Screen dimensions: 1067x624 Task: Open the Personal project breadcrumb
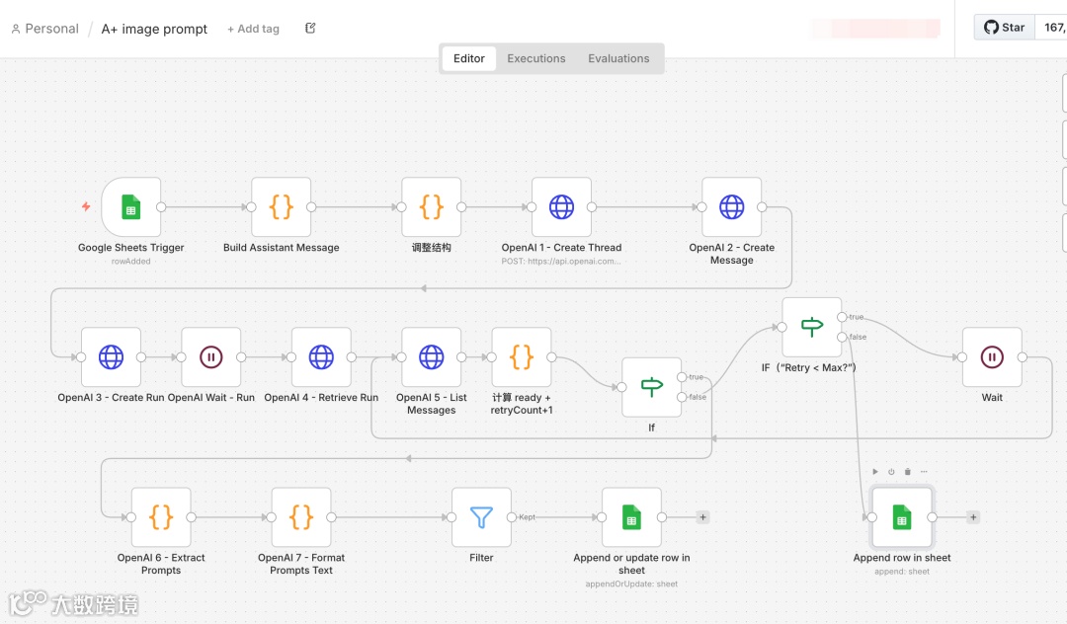pyautogui.click(x=44, y=29)
